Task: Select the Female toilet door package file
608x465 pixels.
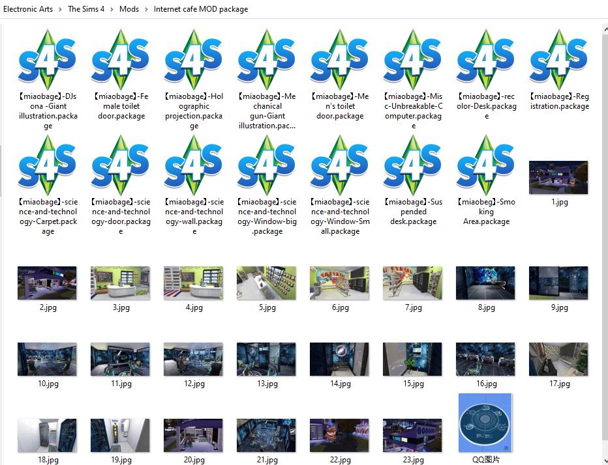Action: tap(120, 60)
